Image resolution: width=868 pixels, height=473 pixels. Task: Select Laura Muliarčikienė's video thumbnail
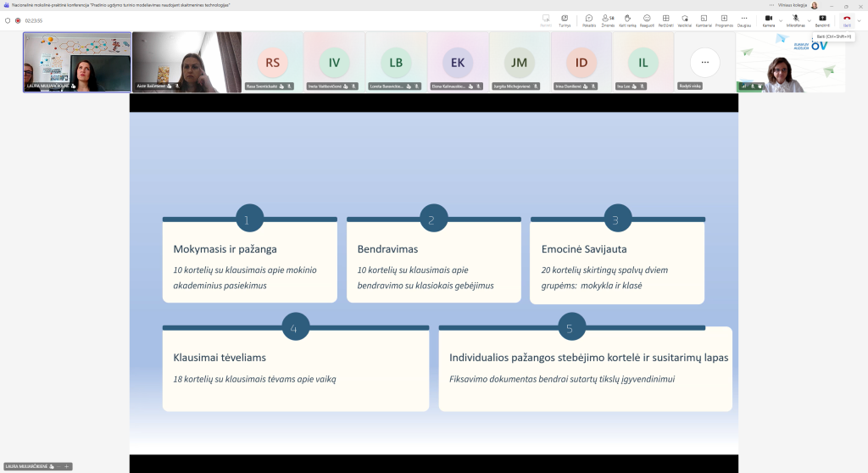[x=77, y=62]
